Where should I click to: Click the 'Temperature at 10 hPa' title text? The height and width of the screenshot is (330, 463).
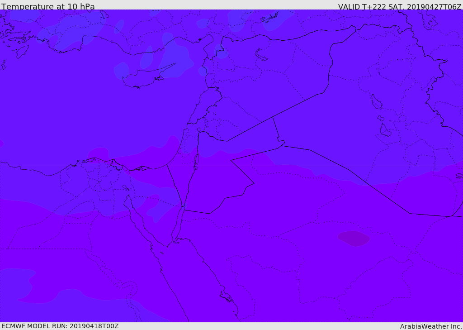(x=48, y=6)
